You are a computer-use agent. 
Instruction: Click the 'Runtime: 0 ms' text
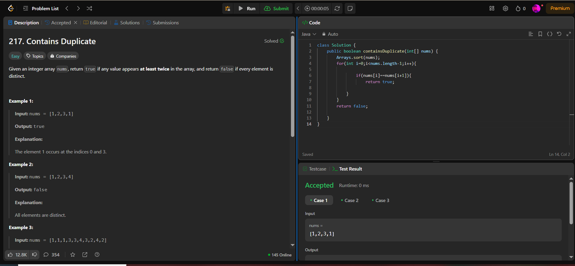click(354, 185)
